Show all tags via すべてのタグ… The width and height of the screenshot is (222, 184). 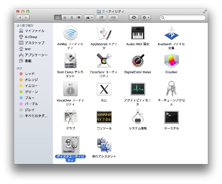click(x=33, y=116)
